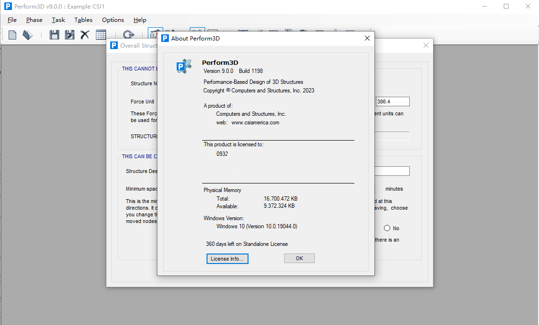The image size is (539, 325).
Task: Click the licensee value "0932"
Action: point(222,154)
